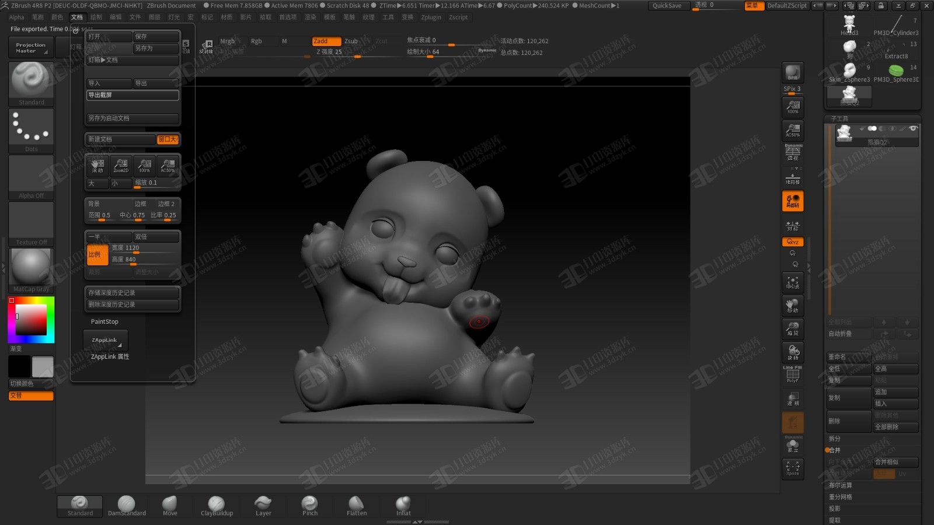
Task: Click the rotate view icon on right shelf
Action: click(793, 352)
